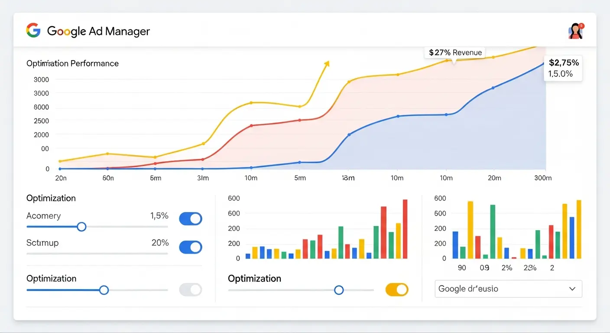Click the tallest red bar in the middle chart

[406, 229]
